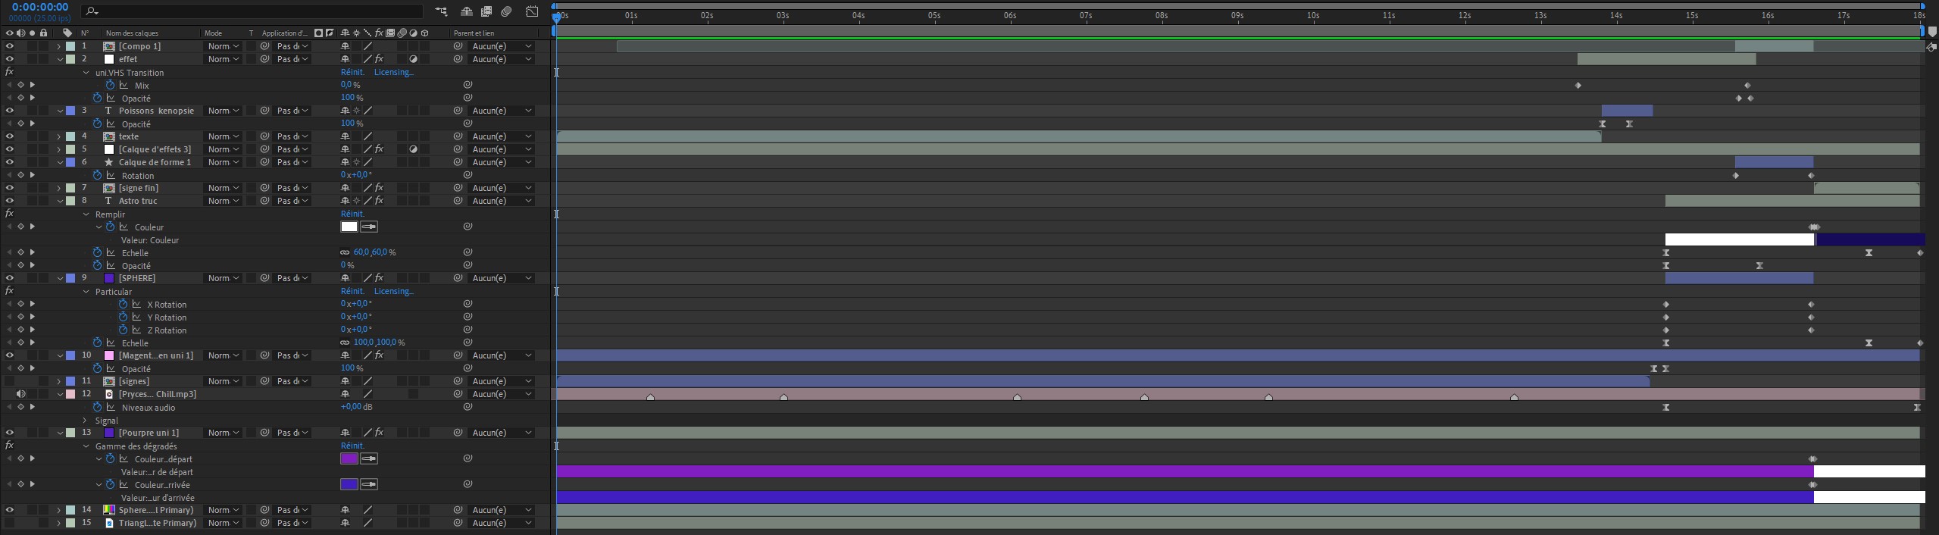Click the layer search field
1939x535 pixels.
pos(253,11)
